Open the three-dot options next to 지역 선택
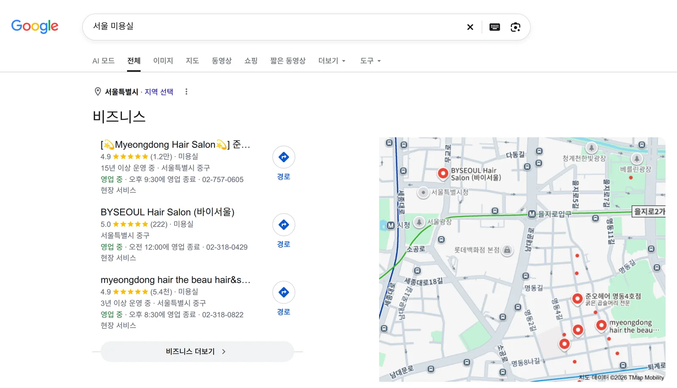677x388 pixels. tap(186, 92)
